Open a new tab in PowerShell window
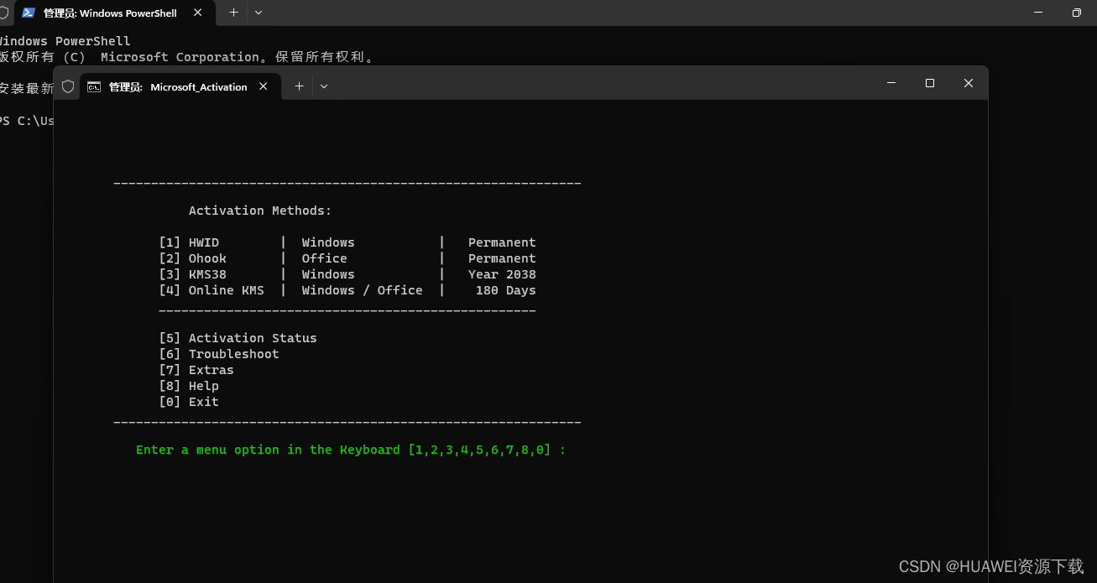Image resolution: width=1097 pixels, height=583 pixels. pos(233,13)
